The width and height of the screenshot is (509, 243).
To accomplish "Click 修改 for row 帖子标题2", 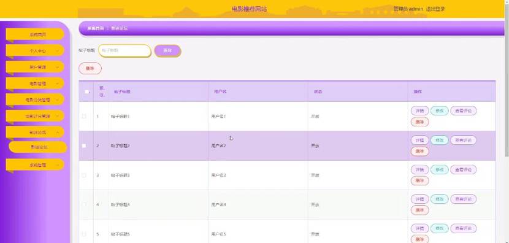I will [x=440, y=141].
